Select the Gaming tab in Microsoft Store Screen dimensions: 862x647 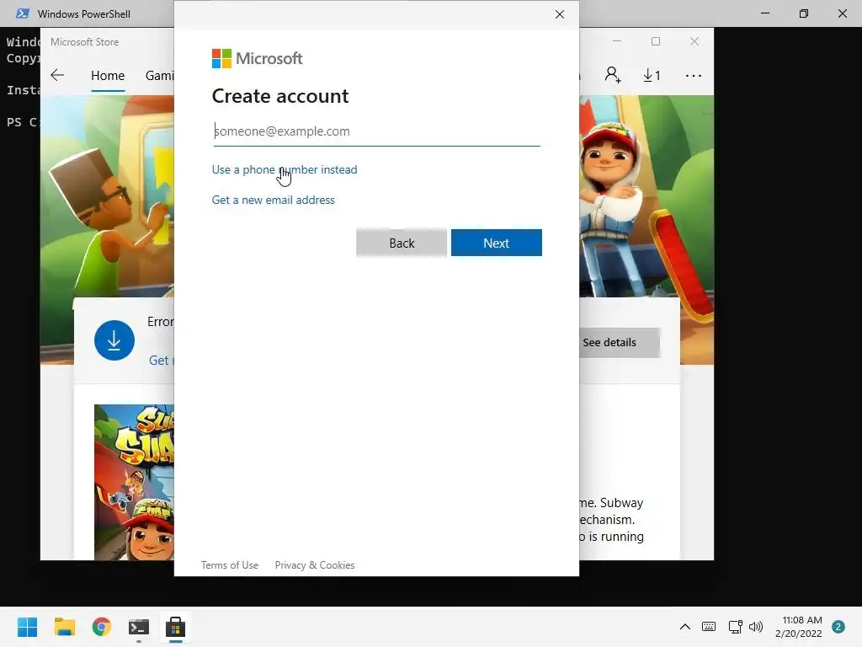coord(159,75)
